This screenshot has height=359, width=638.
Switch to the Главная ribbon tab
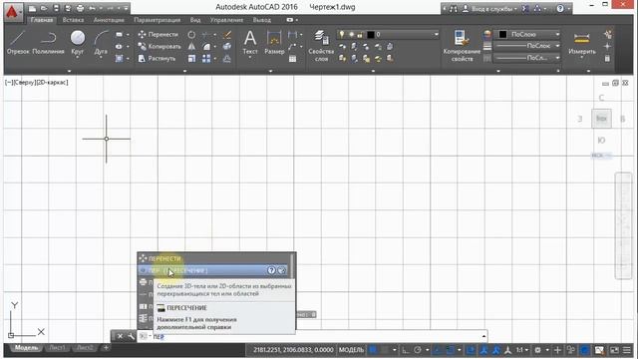tap(42, 20)
